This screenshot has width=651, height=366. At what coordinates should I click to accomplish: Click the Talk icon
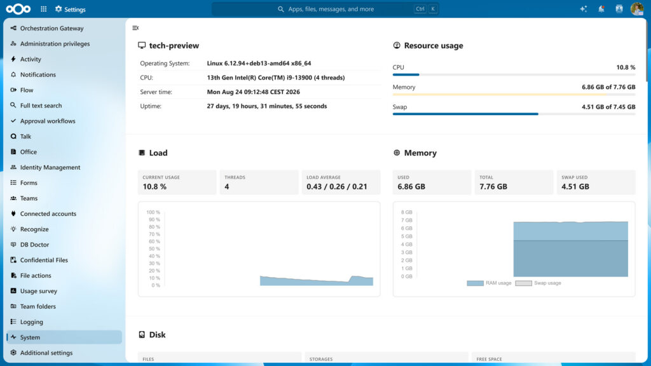[13, 136]
